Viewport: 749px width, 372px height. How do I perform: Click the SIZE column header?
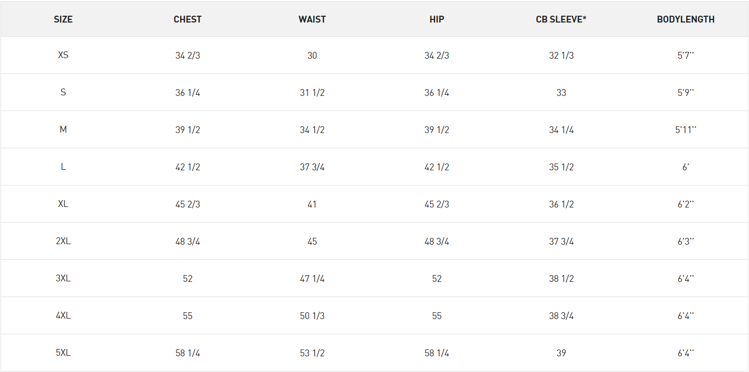click(63, 19)
